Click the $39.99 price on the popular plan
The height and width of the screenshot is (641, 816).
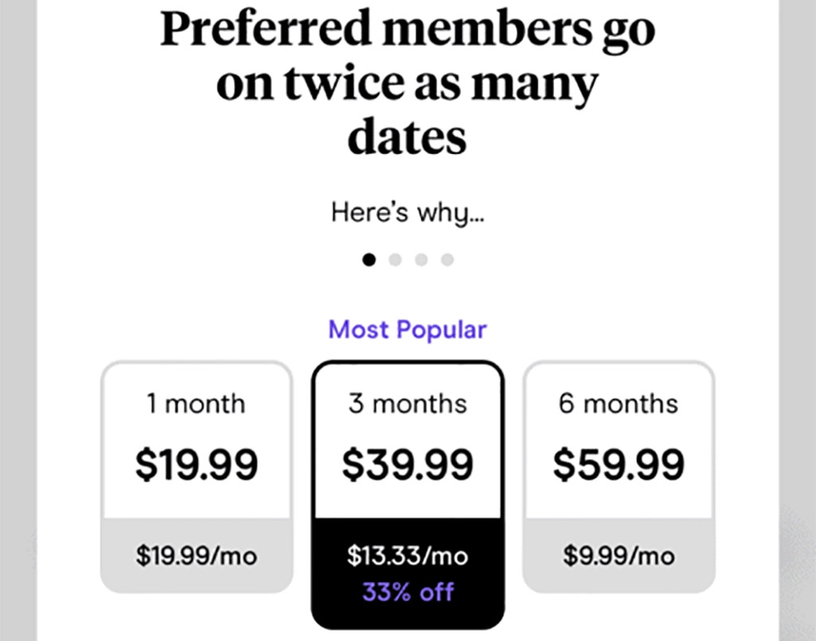407,464
